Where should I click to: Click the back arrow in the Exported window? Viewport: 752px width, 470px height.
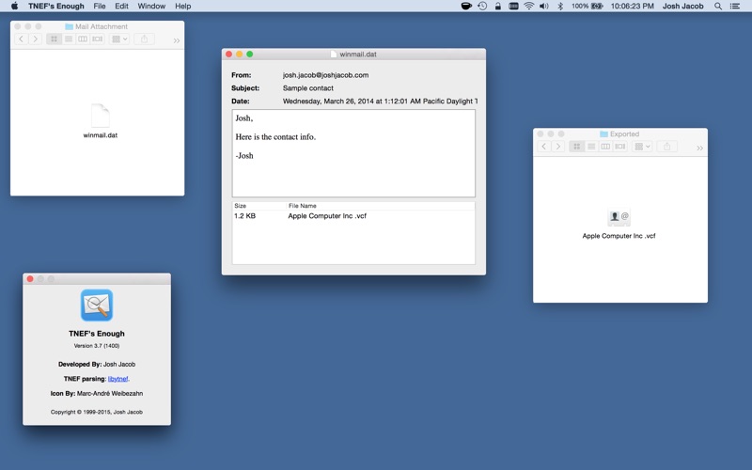(543, 147)
